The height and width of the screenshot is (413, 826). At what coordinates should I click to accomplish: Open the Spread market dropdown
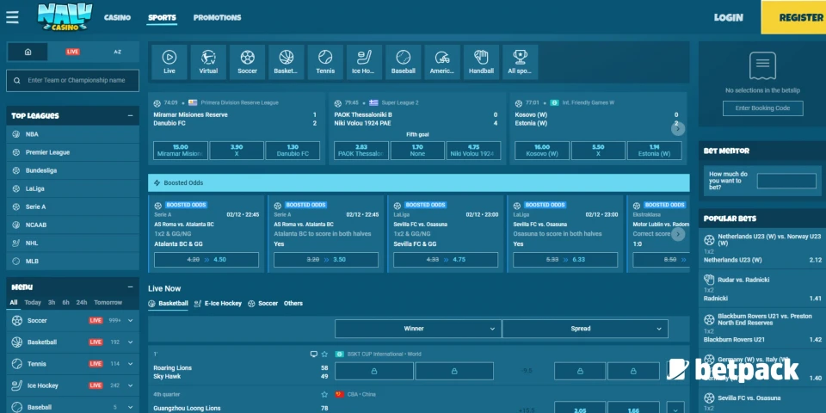585,329
